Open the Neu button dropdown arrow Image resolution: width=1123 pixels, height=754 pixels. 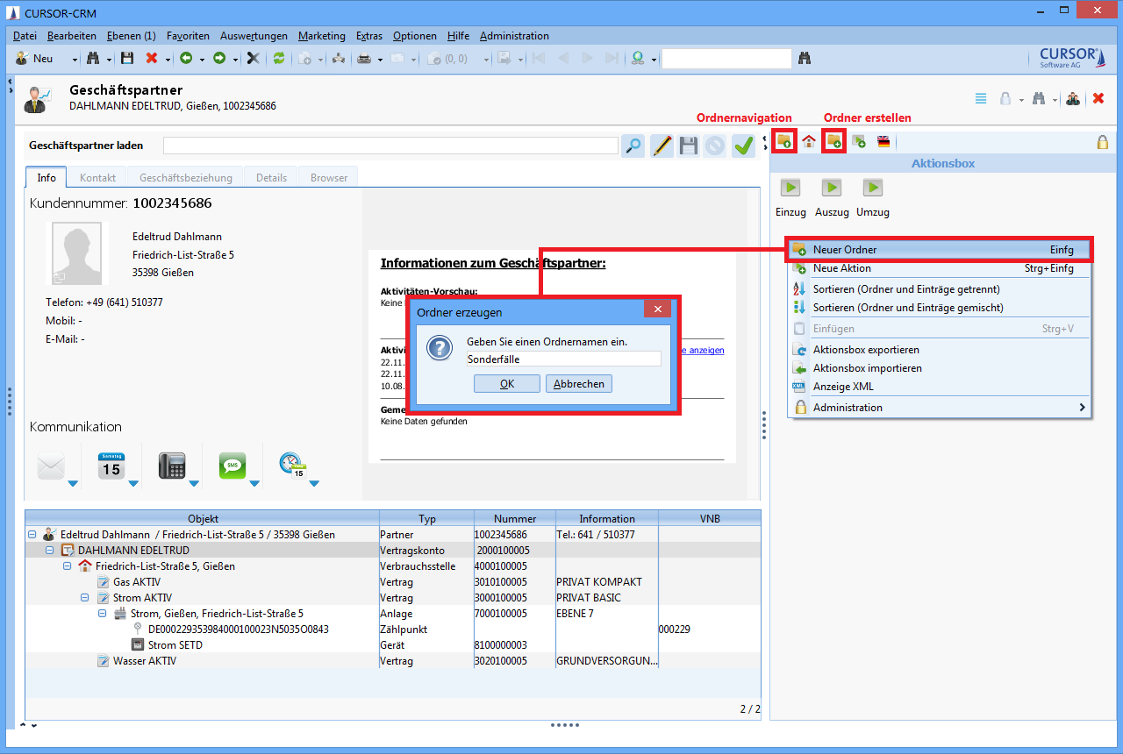pos(75,60)
